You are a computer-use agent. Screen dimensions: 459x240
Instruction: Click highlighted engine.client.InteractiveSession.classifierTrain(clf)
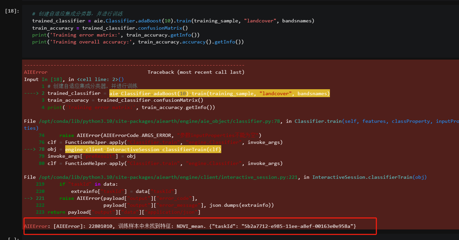point(143,149)
